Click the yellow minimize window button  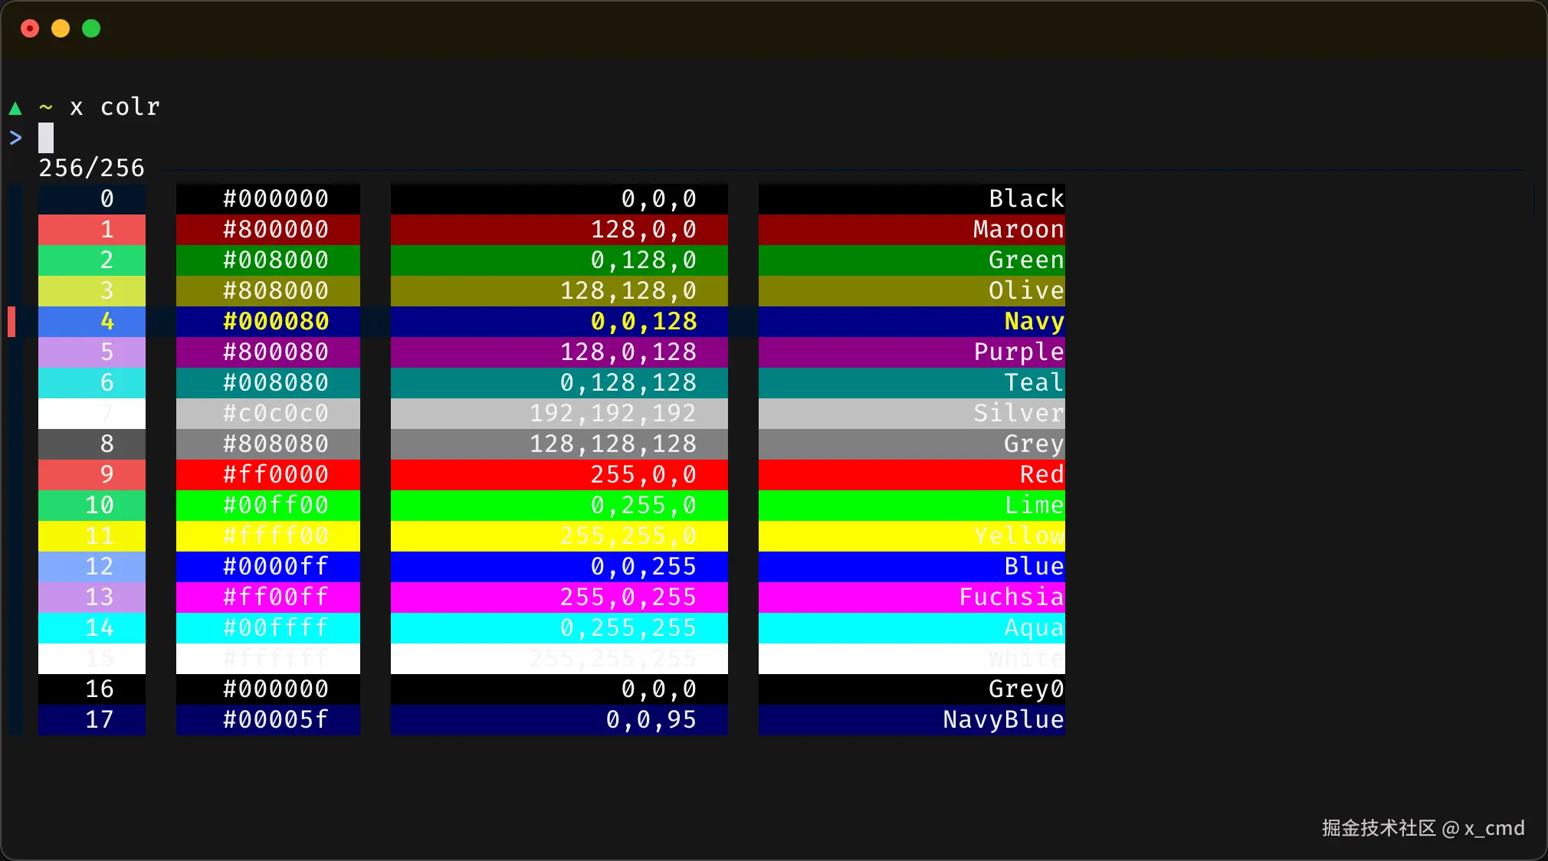click(x=61, y=29)
